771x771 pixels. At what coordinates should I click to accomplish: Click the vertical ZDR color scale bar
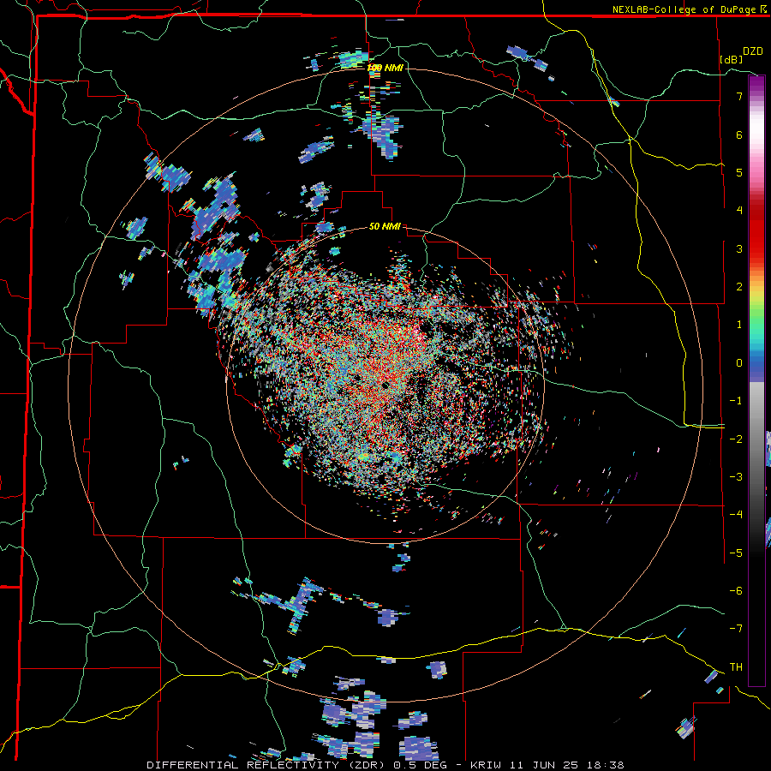coord(756,380)
